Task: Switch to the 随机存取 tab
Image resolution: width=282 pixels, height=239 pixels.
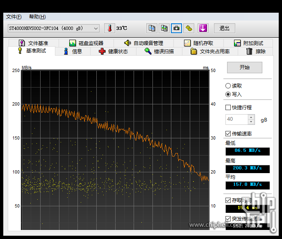Action: (198, 43)
